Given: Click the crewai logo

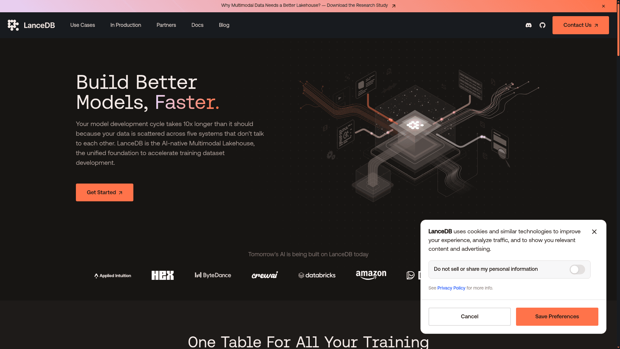Looking at the screenshot, I should point(265,275).
